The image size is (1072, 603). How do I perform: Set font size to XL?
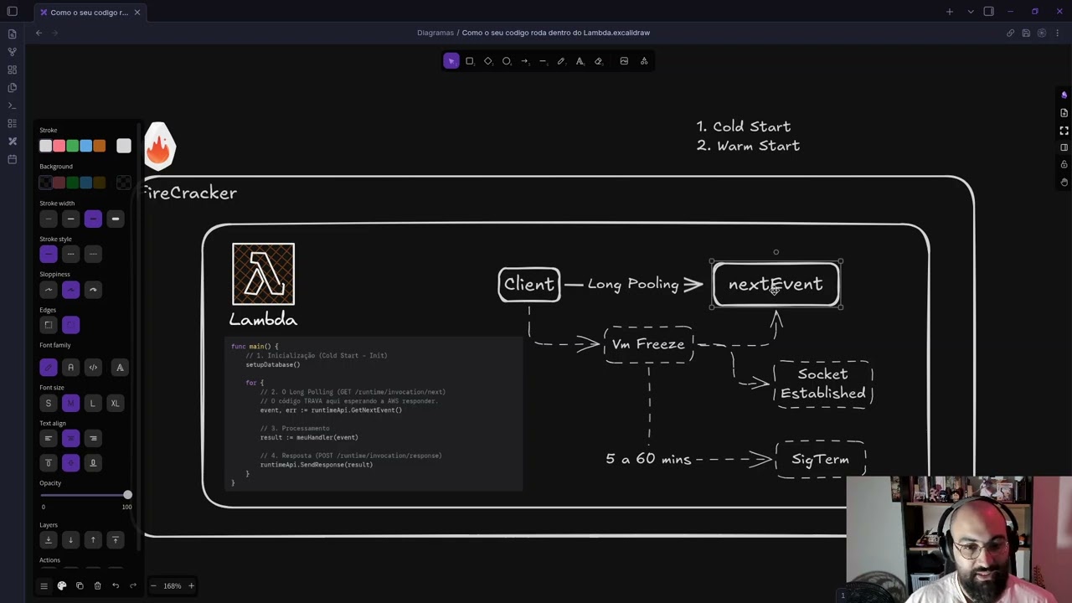(x=116, y=404)
